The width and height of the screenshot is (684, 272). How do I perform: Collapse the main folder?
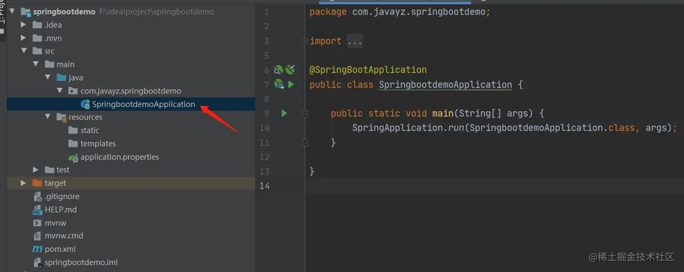point(35,64)
